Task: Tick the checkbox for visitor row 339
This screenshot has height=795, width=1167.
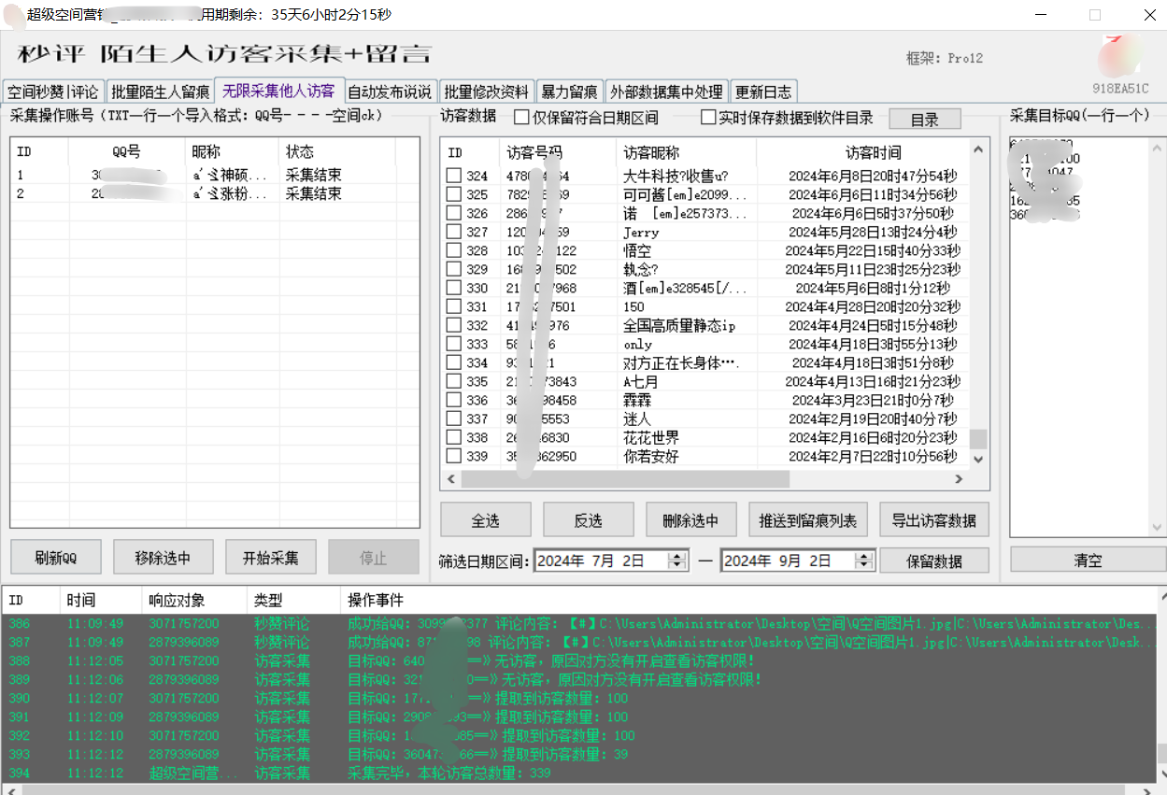Action: click(453, 456)
